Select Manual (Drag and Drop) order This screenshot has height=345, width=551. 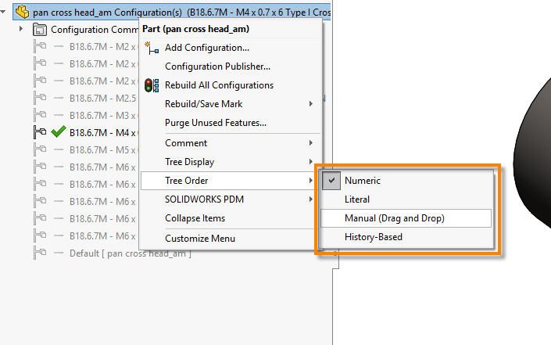394,218
